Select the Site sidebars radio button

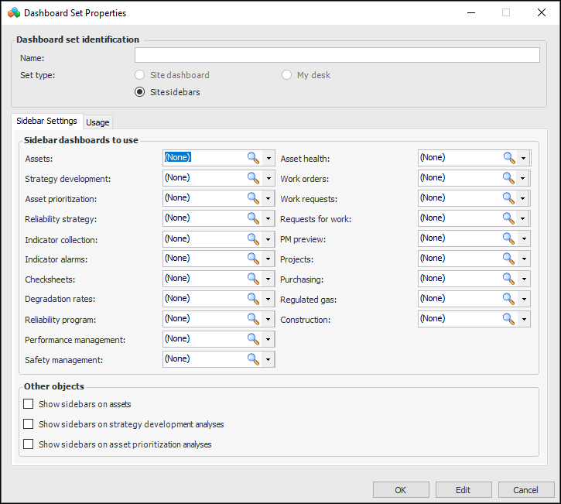click(140, 91)
